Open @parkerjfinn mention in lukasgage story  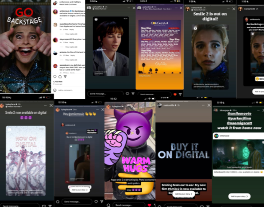click(239, 118)
